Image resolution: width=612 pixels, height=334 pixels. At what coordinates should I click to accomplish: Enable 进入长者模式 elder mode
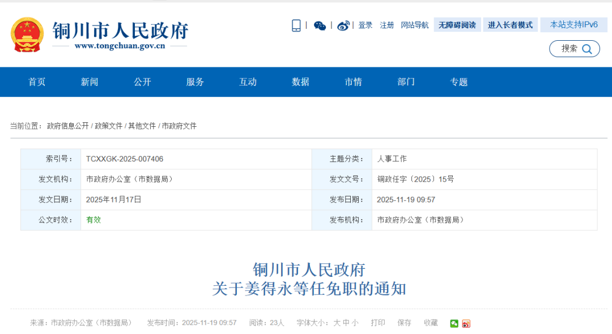point(510,25)
